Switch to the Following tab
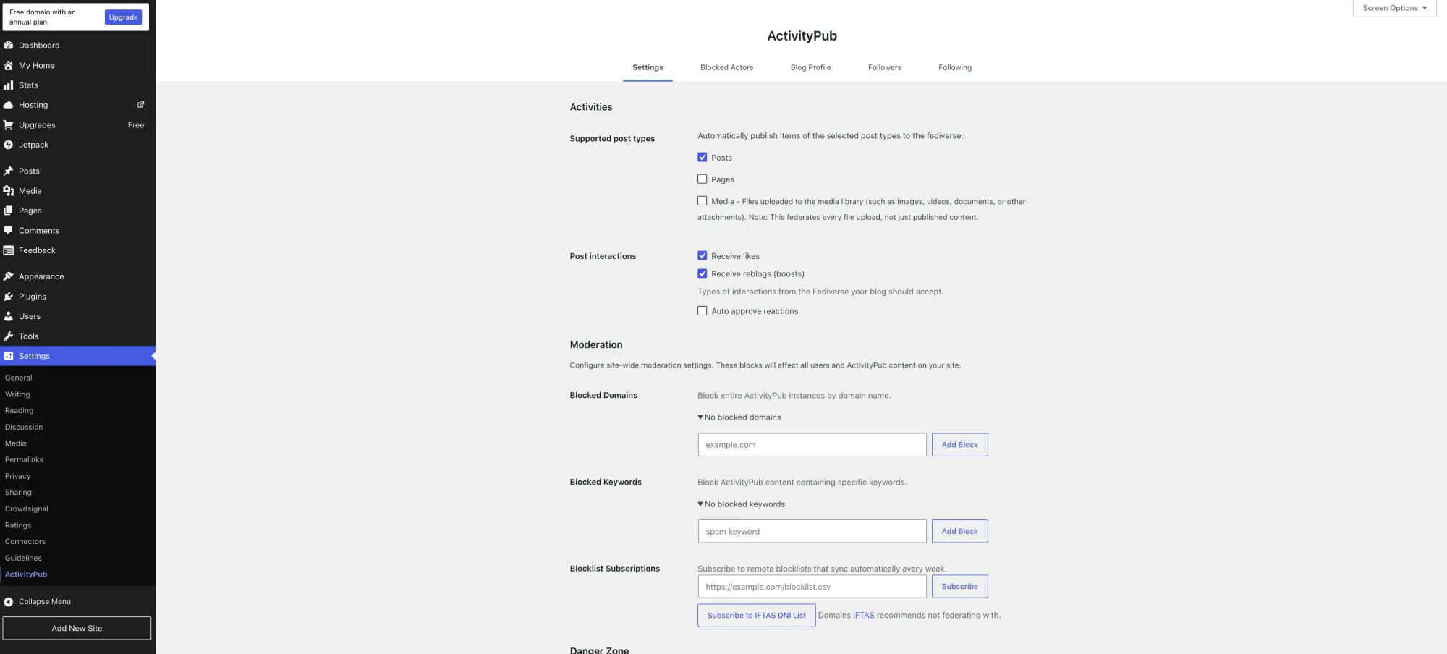This screenshot has width=1447, height=654. pyautogui.click(x=955, y=67)
